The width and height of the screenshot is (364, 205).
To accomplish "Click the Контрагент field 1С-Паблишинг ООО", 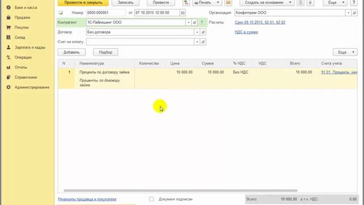I will (136, 23).
